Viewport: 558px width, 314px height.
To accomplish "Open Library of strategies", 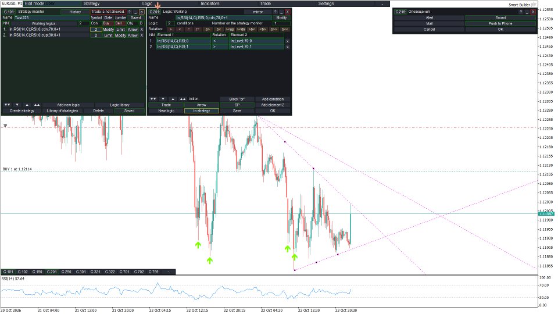I will [x=62, y=110].
